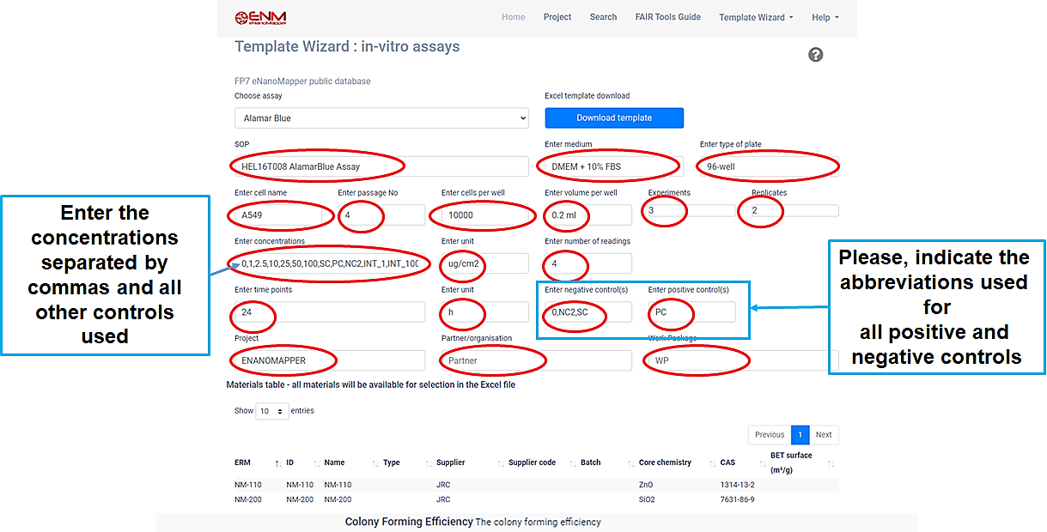Focus the Enter concentrations field

click(x=330, y=263)
